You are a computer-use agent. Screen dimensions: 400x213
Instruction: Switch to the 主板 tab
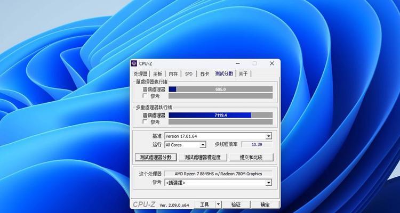click(157, 74)
